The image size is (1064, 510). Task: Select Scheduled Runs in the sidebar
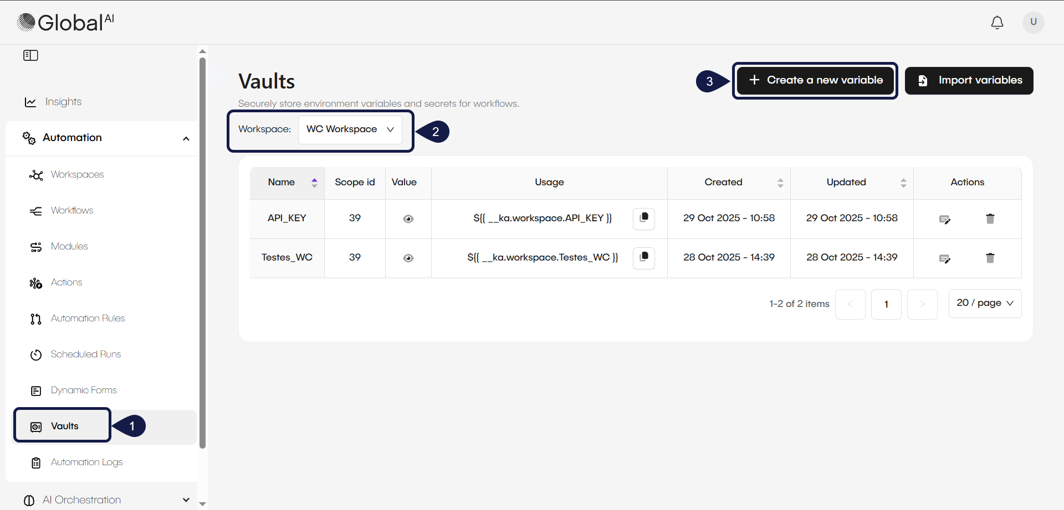point(86,354)
